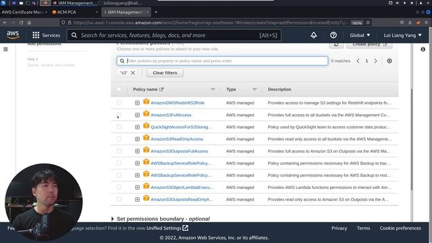This screenshot has height=243, width=432.
Task: Reload the browser page
Action: (21, 22)
